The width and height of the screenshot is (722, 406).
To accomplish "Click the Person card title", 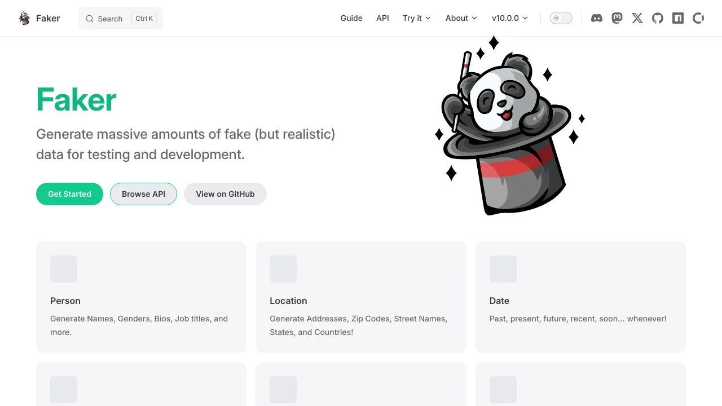I will (65, 301).
